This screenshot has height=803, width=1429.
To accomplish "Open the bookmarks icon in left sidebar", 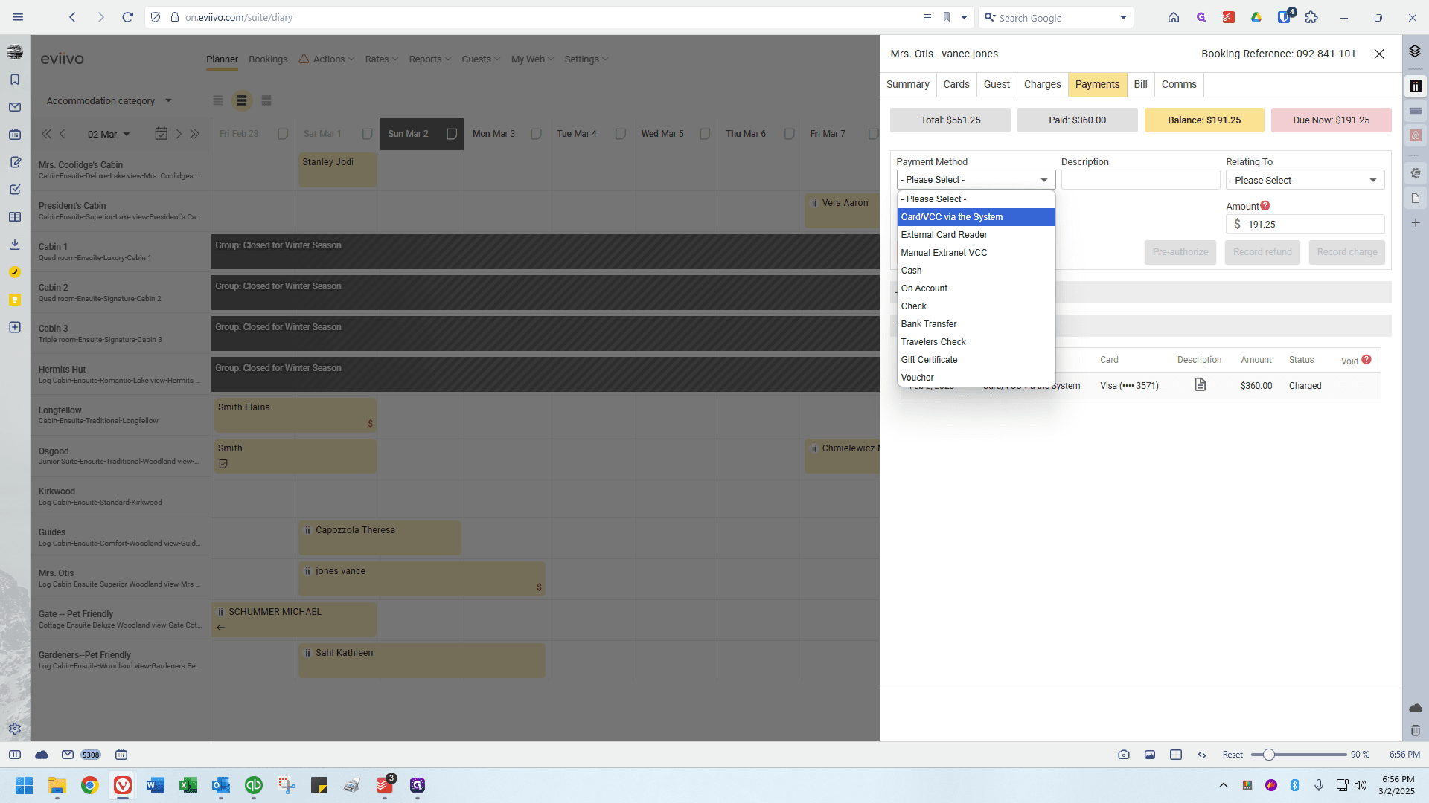I will [15, 80].
